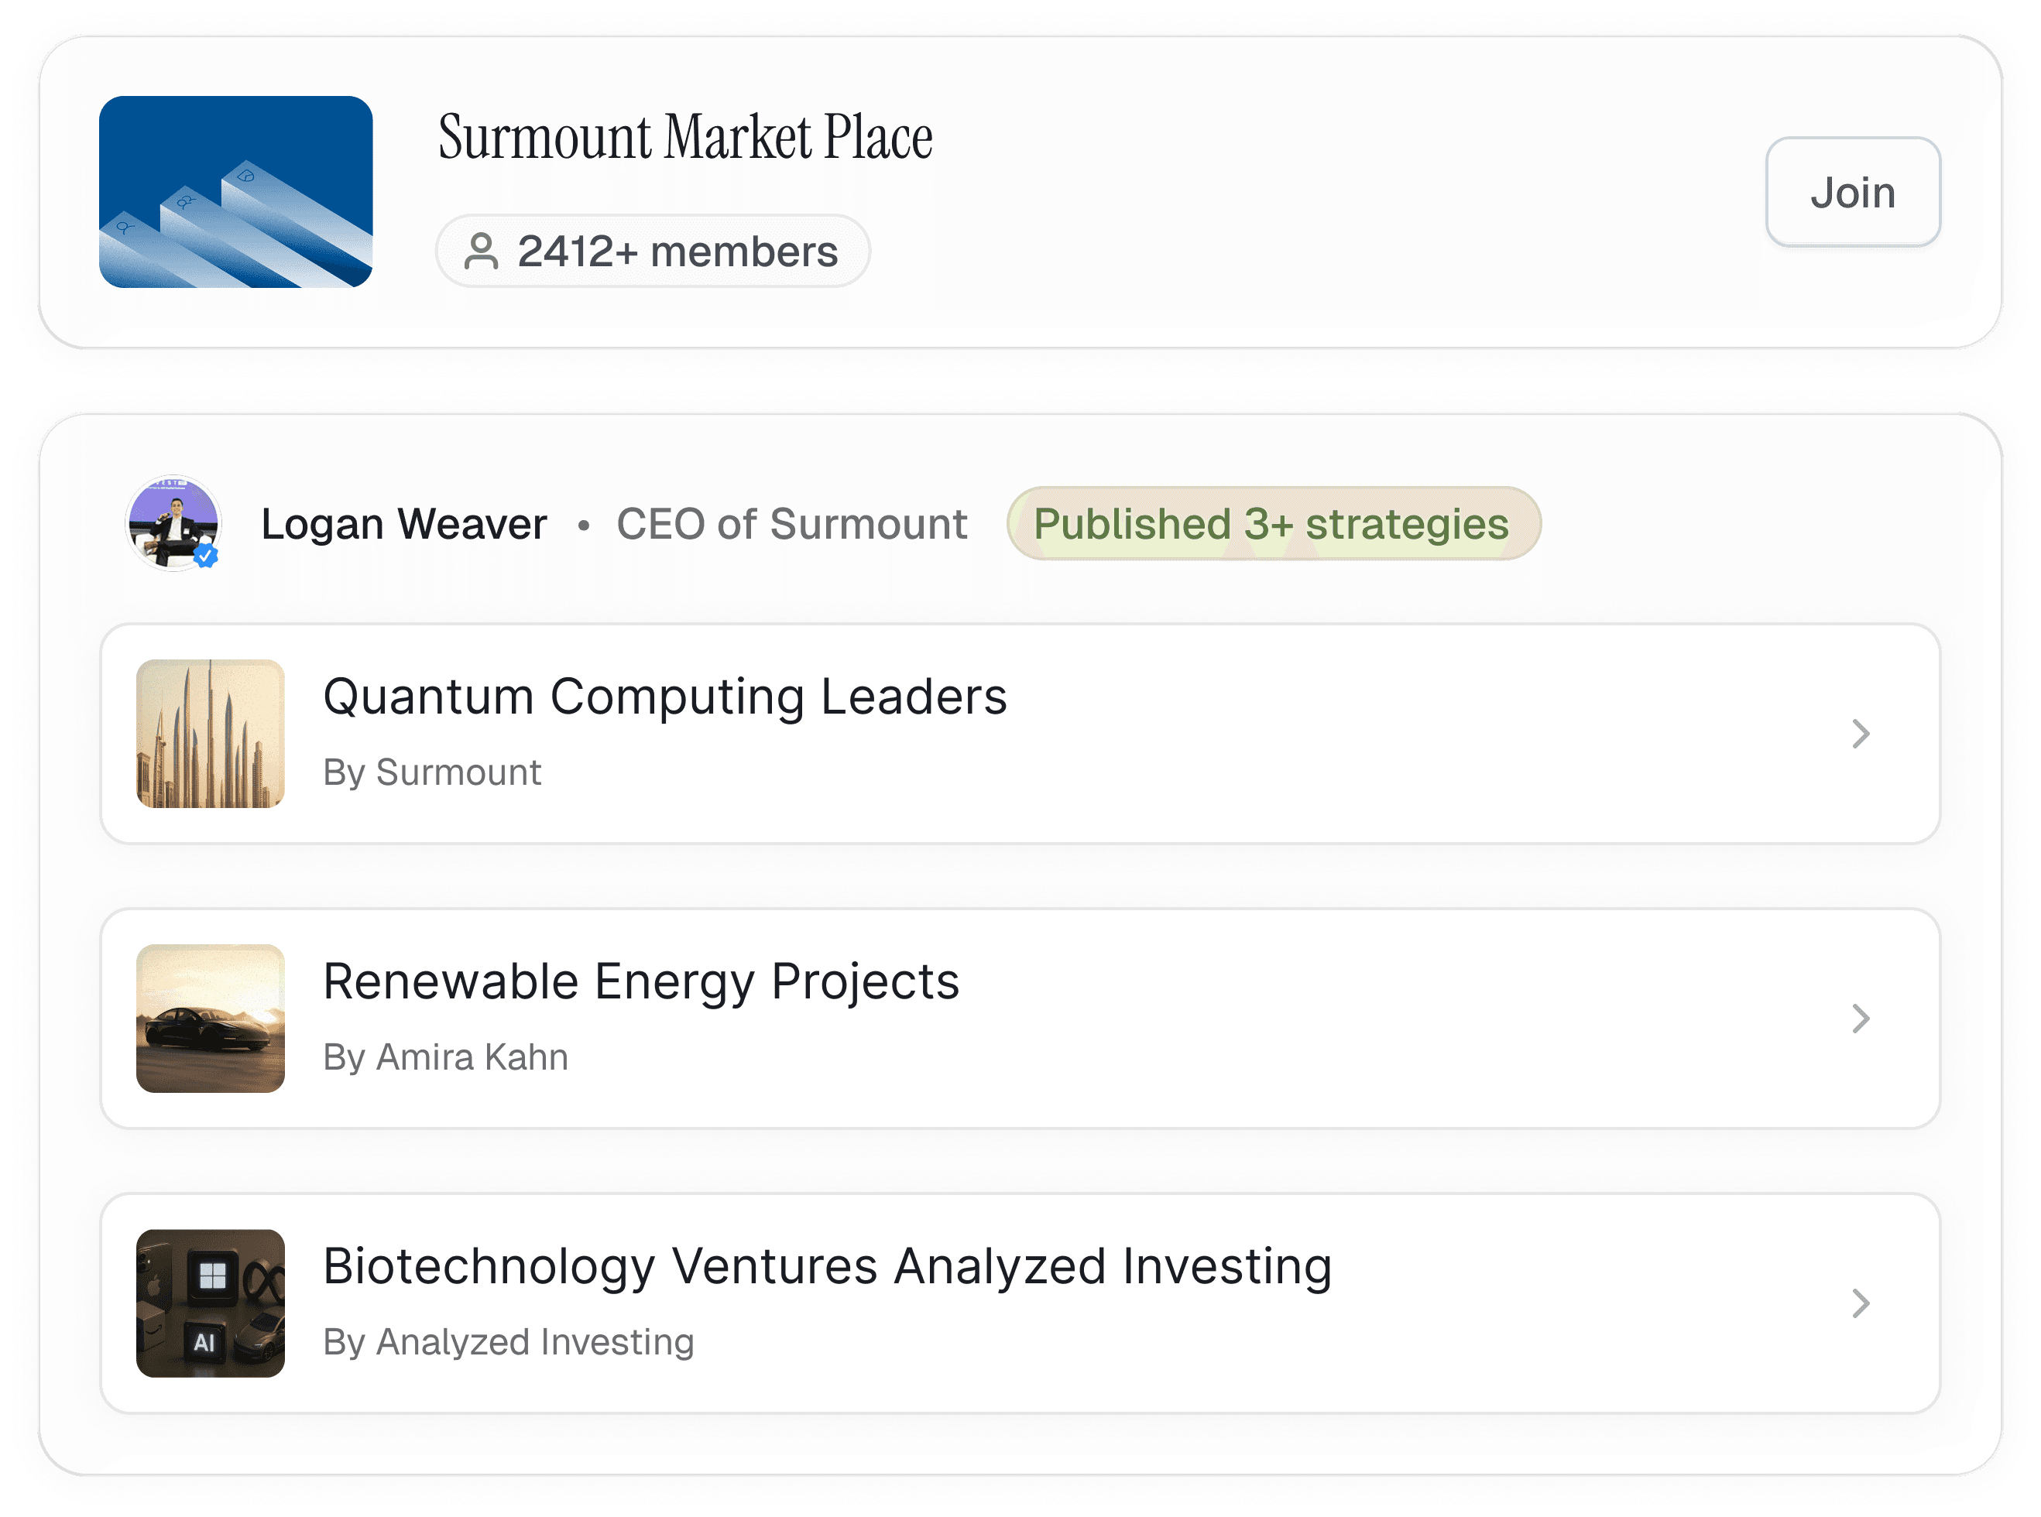Open the Renewable Energy Projects car thumbnail
Screen dimensions: 2041x1517
point(211,1019)
